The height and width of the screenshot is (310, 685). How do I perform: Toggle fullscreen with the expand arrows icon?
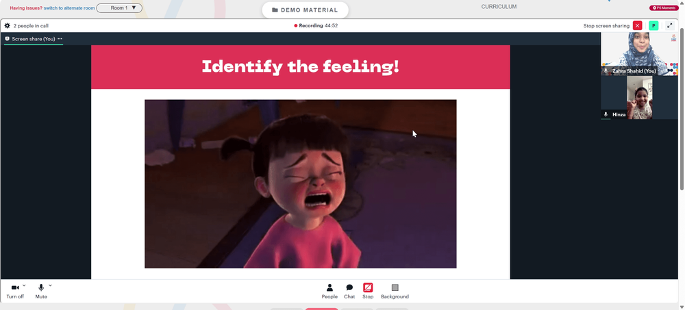click(670, 26)
